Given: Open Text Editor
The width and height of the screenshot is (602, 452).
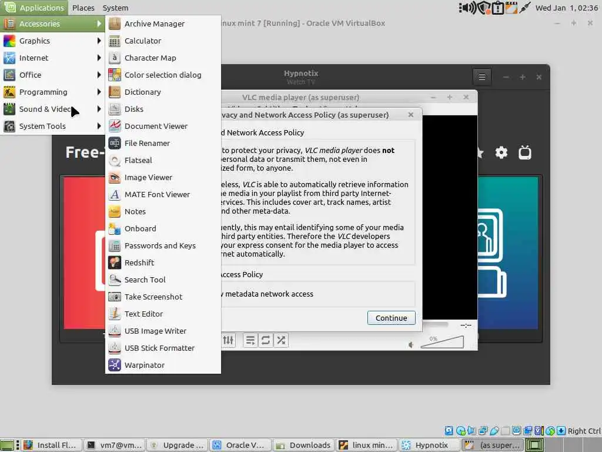Looking at the screenshot, I should pos(163,314).
